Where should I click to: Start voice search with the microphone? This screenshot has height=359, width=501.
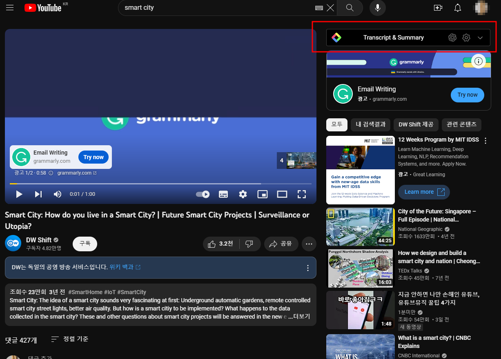(x=378, y=8)
